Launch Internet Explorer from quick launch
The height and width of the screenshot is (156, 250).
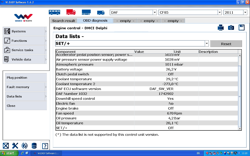click(x=23, y=153)
